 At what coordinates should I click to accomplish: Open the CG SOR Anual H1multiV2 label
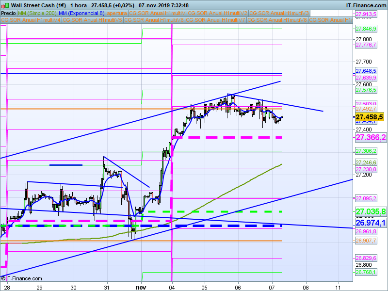217,13
